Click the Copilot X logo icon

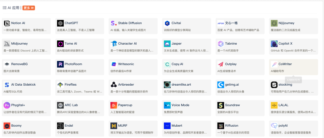click(x=274, y=44)
